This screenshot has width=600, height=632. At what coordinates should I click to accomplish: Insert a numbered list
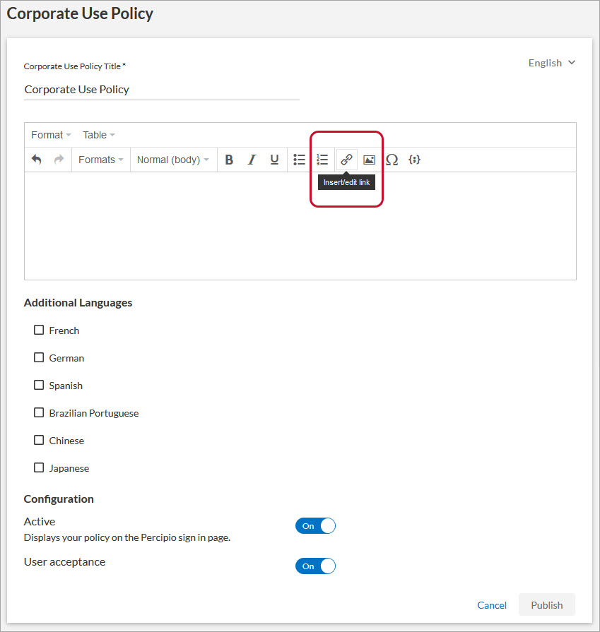(322, 160)
